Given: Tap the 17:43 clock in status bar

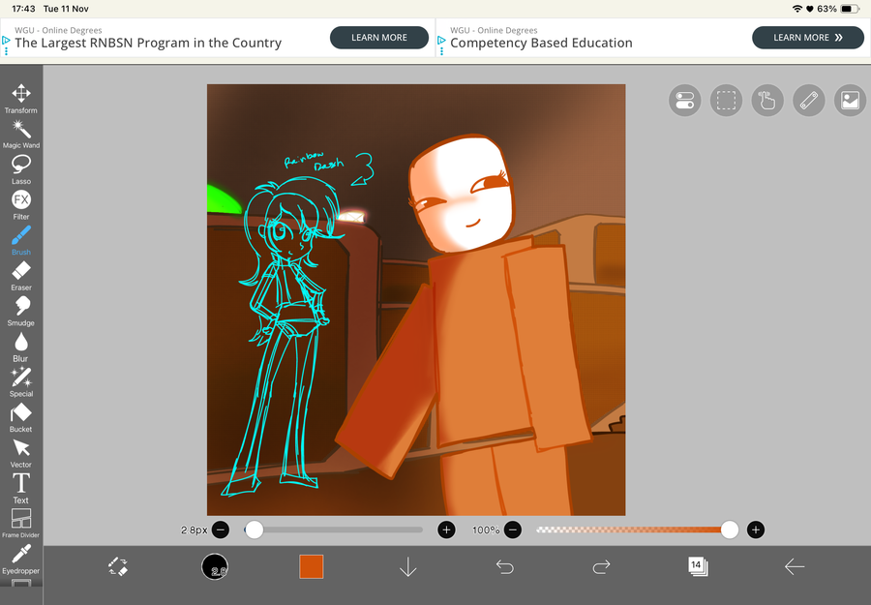Looking at the screenshot, I should (x=23, y=9).
